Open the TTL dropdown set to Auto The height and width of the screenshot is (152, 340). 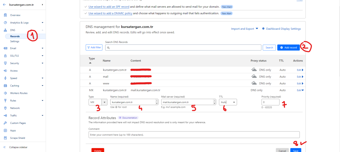(x=228, y=102)
